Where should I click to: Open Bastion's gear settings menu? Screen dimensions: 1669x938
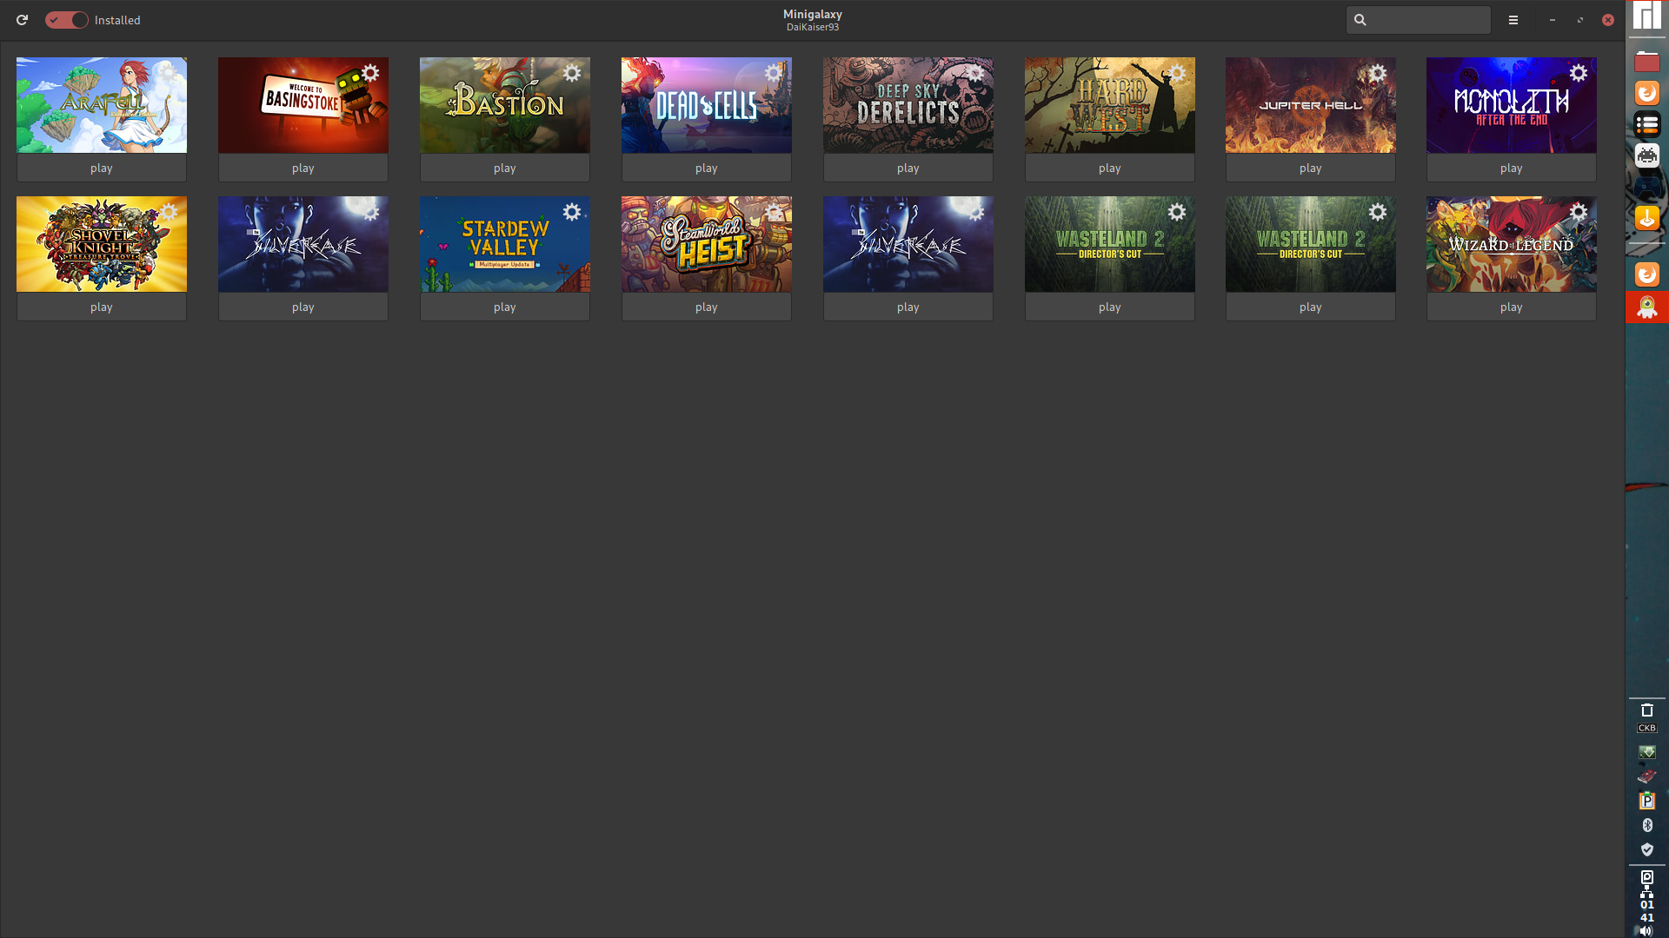(572, 73)
